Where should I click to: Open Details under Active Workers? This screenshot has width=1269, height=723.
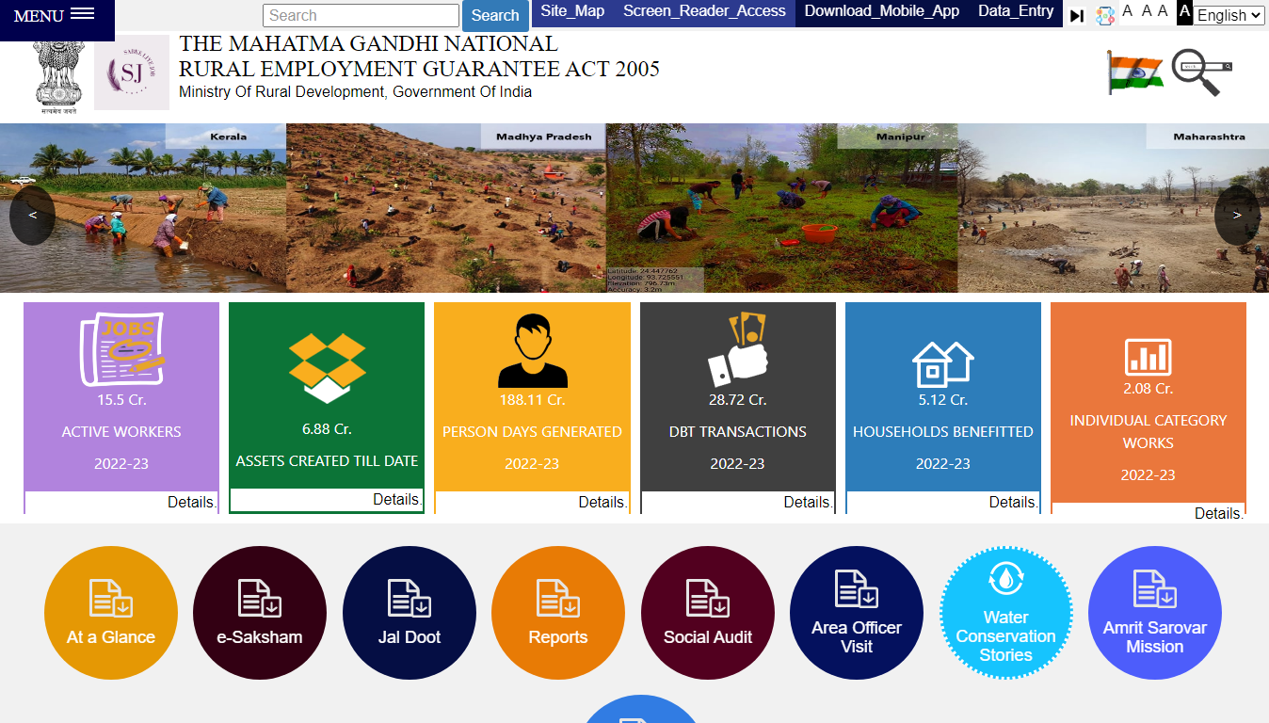[192, 503]
